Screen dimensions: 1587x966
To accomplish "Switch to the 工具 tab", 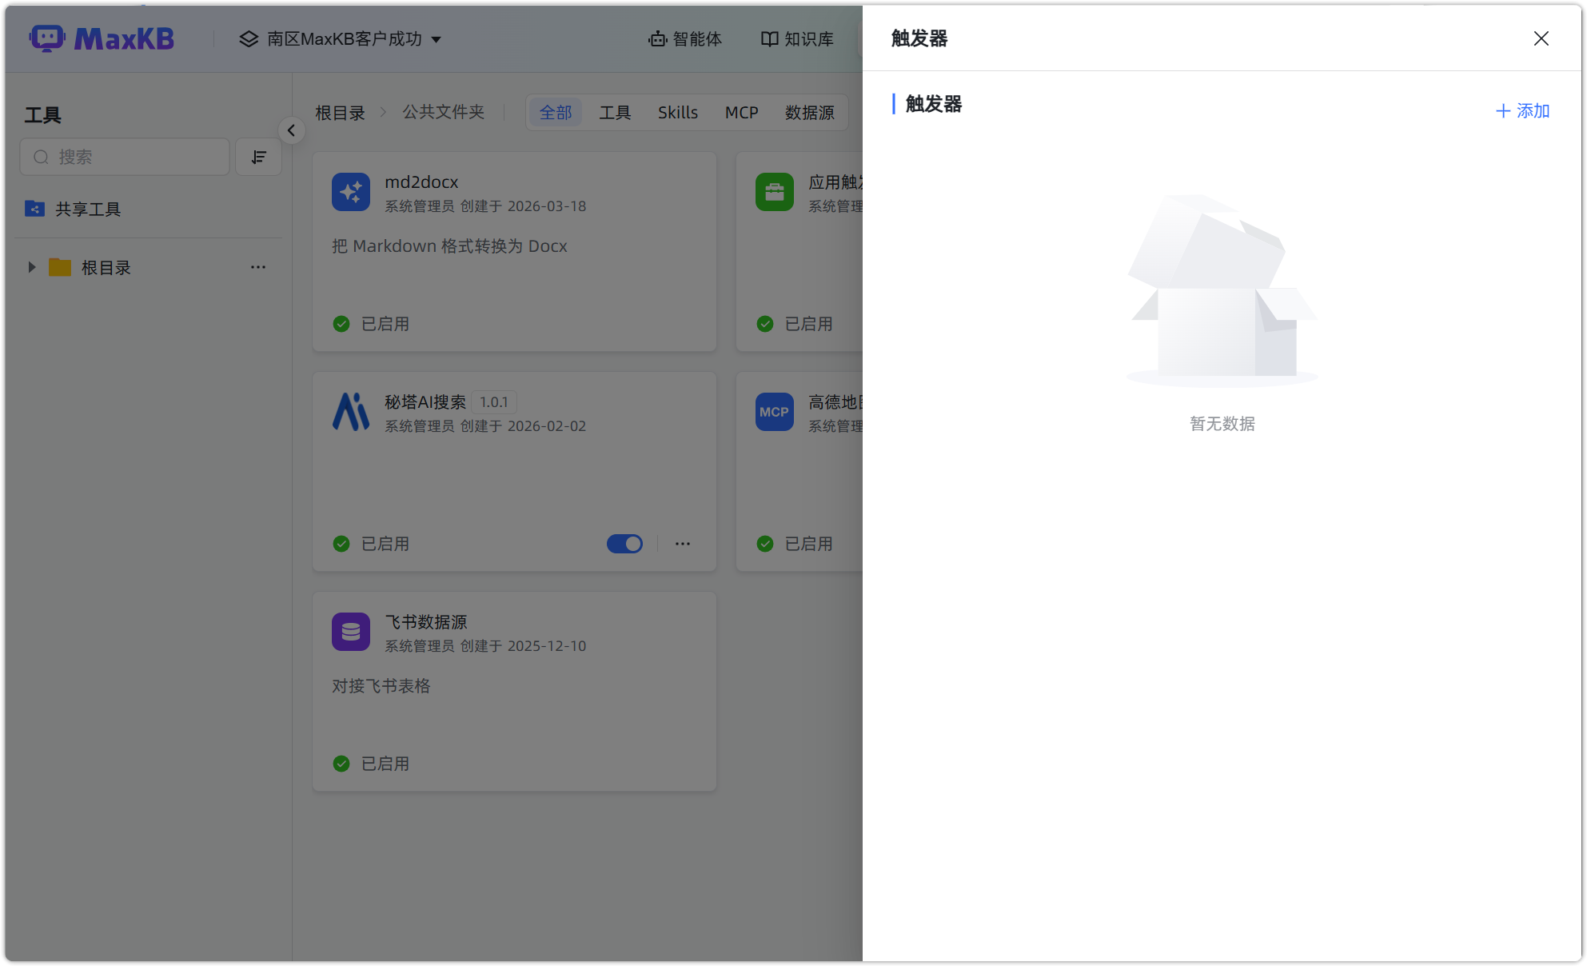I will click(x=615, y=112).
